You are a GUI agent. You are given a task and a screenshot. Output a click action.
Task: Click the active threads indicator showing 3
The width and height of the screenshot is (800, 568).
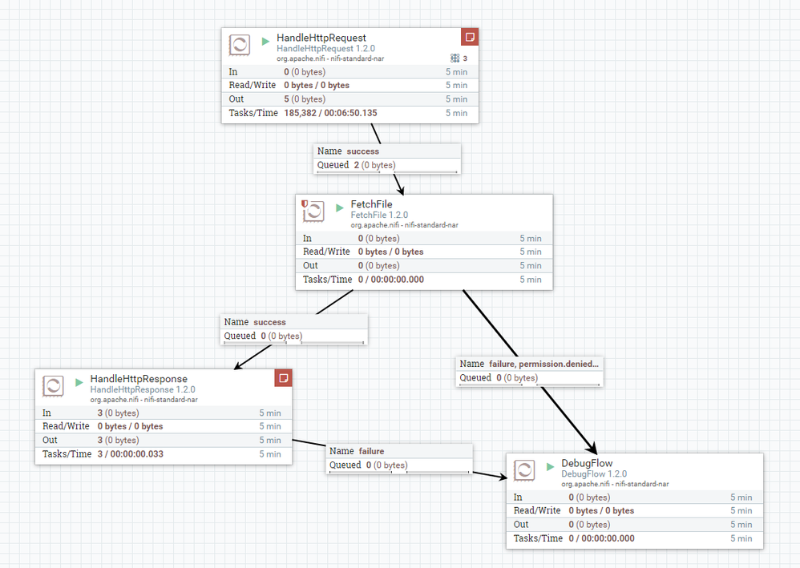(x=459, y=58)
